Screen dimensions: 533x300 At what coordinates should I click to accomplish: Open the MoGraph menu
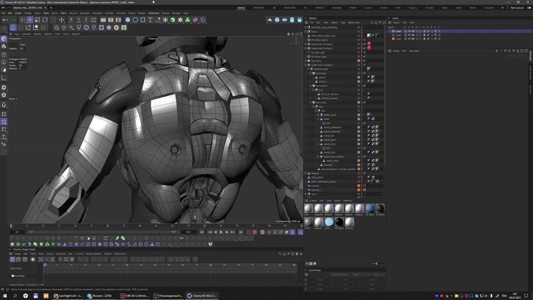pos(85,13)
